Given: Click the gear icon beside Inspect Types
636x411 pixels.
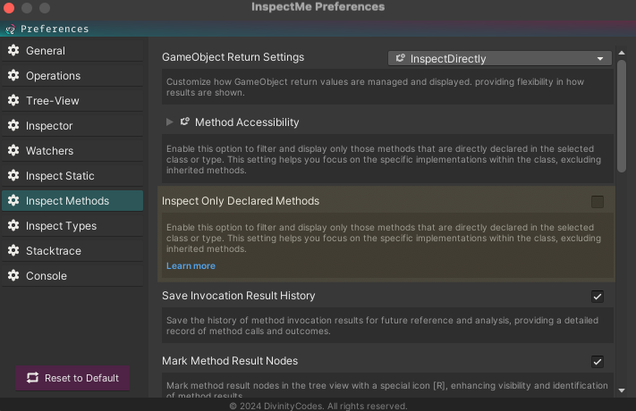Looking at the screenshot, I should click(x=13, y=226).
